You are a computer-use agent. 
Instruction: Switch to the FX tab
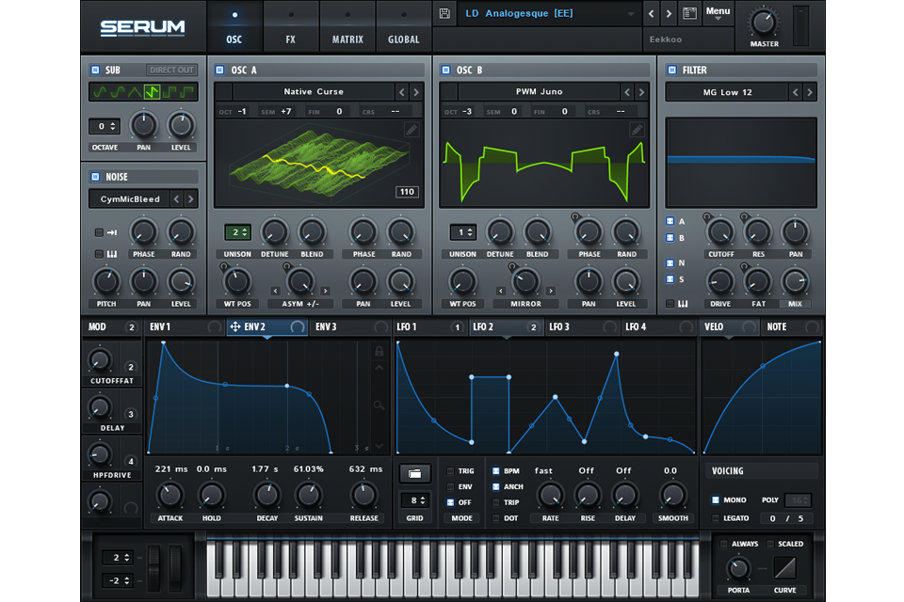click(x=290, y=40)
